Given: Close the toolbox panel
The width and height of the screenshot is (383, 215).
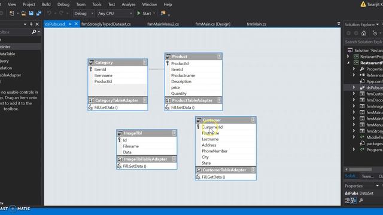Looking at the screenshot, I should pos(37,24).
